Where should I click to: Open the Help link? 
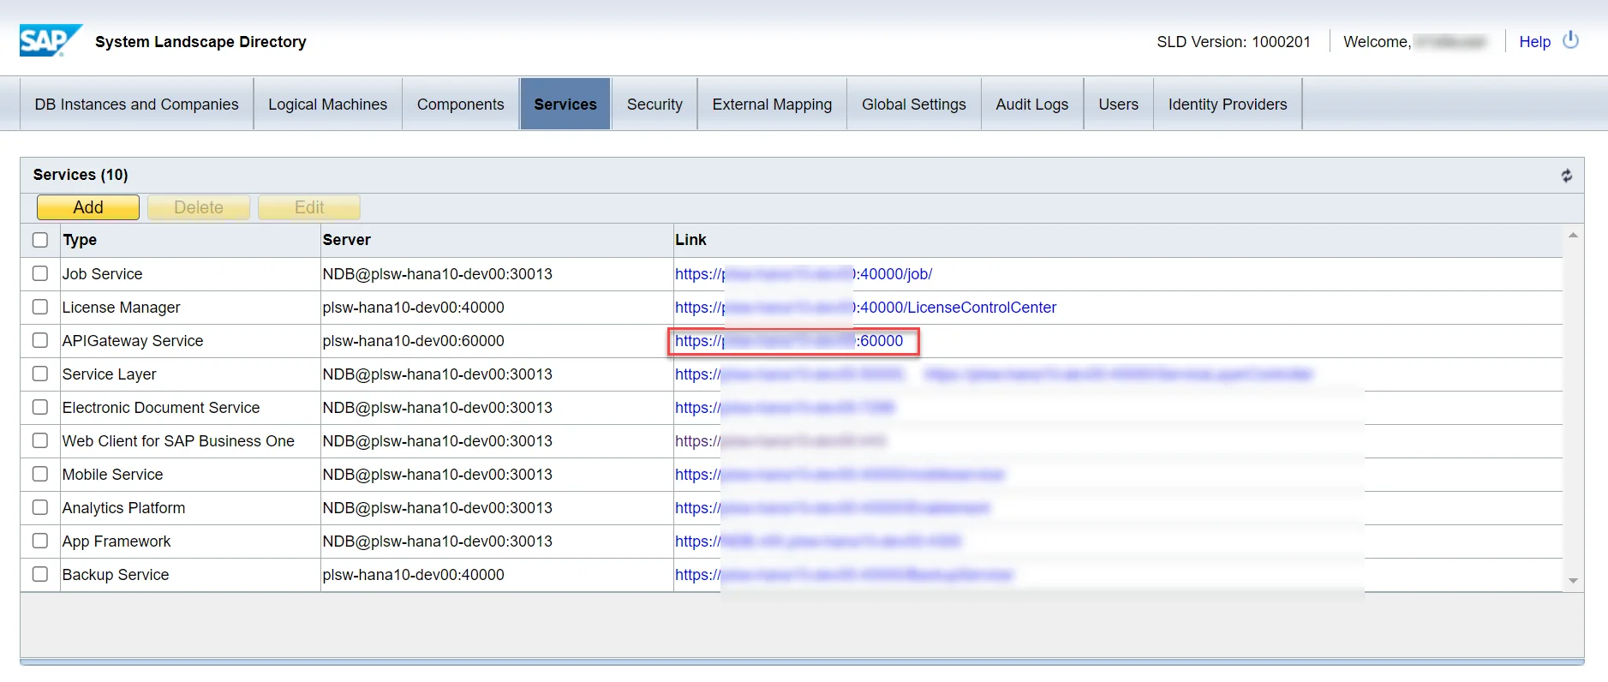click(1534, 42)
